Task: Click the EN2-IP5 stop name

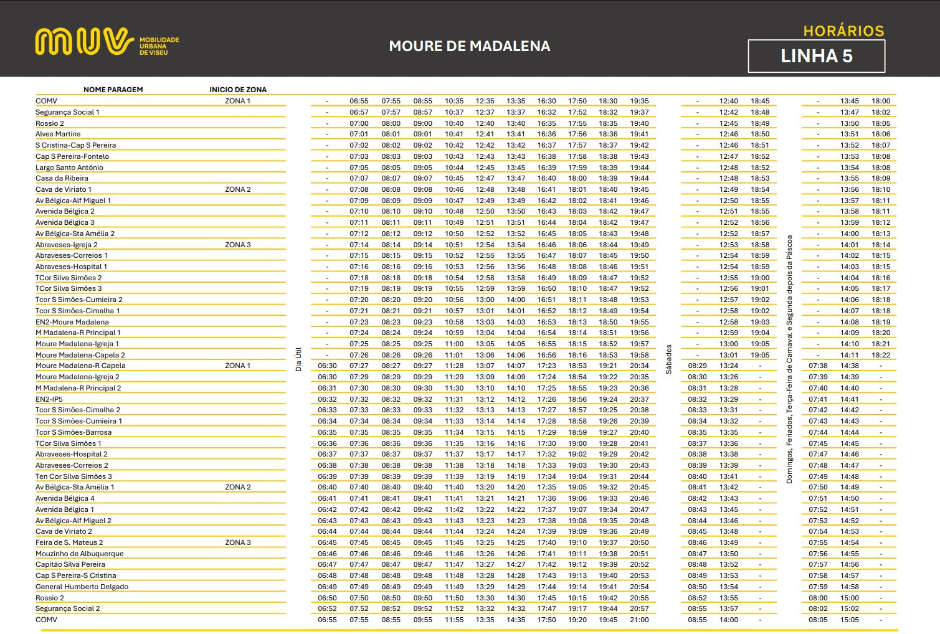Action: 49,399
